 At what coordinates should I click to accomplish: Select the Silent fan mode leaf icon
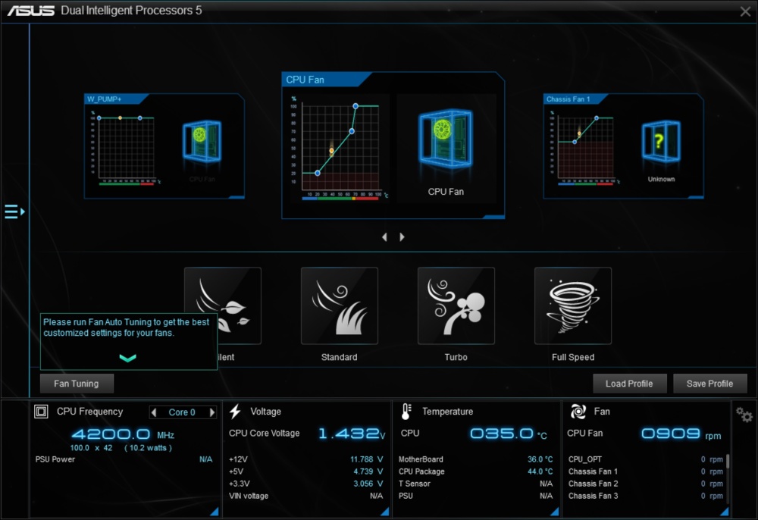[223, 306]
